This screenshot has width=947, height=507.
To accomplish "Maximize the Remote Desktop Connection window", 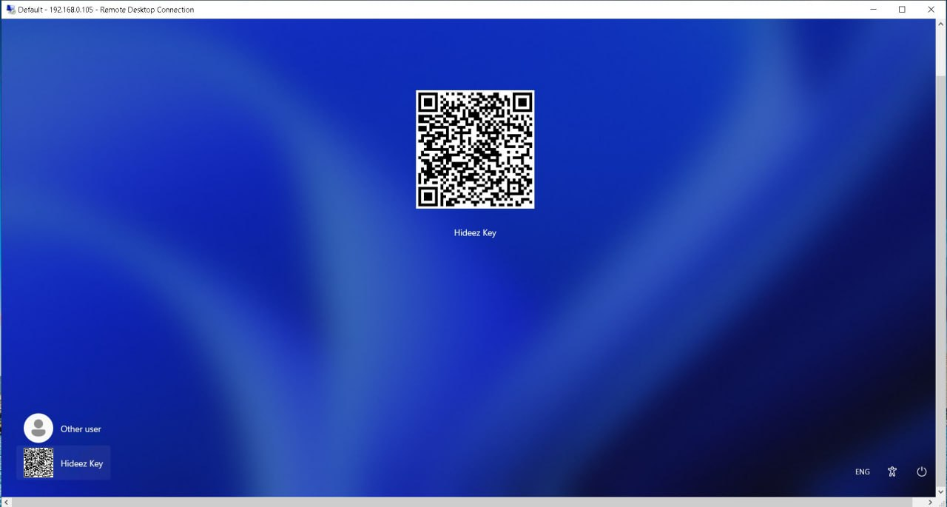I will coord(902,10).
